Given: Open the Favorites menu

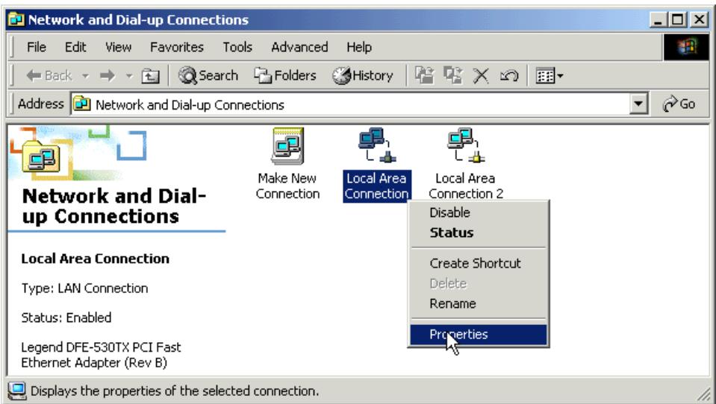Looking at the screenshot, I should pyautogui.click(x=177, y=47).
